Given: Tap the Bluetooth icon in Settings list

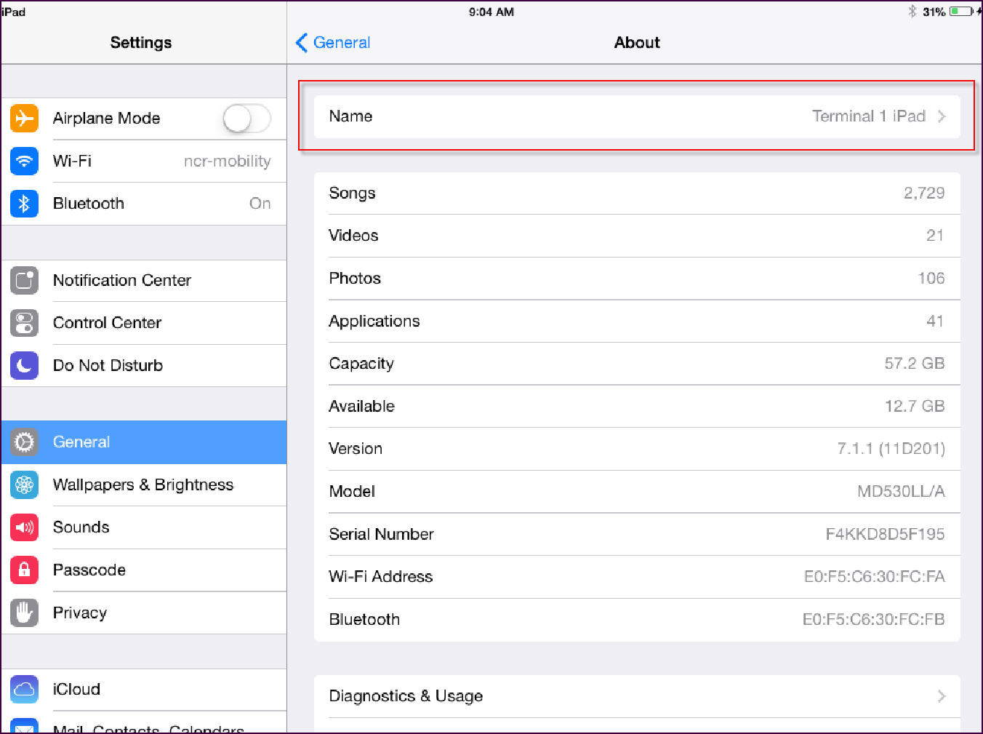Looking at the screenshot, I should click(24, 204).
